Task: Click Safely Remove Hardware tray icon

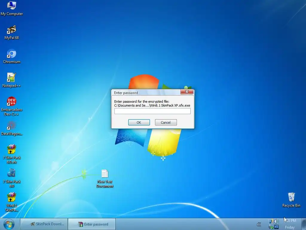Action: (x=271, y=227)
